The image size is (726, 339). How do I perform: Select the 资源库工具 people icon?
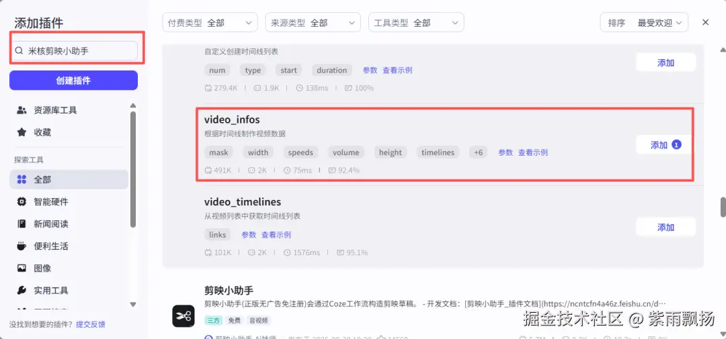coord(22,110)
